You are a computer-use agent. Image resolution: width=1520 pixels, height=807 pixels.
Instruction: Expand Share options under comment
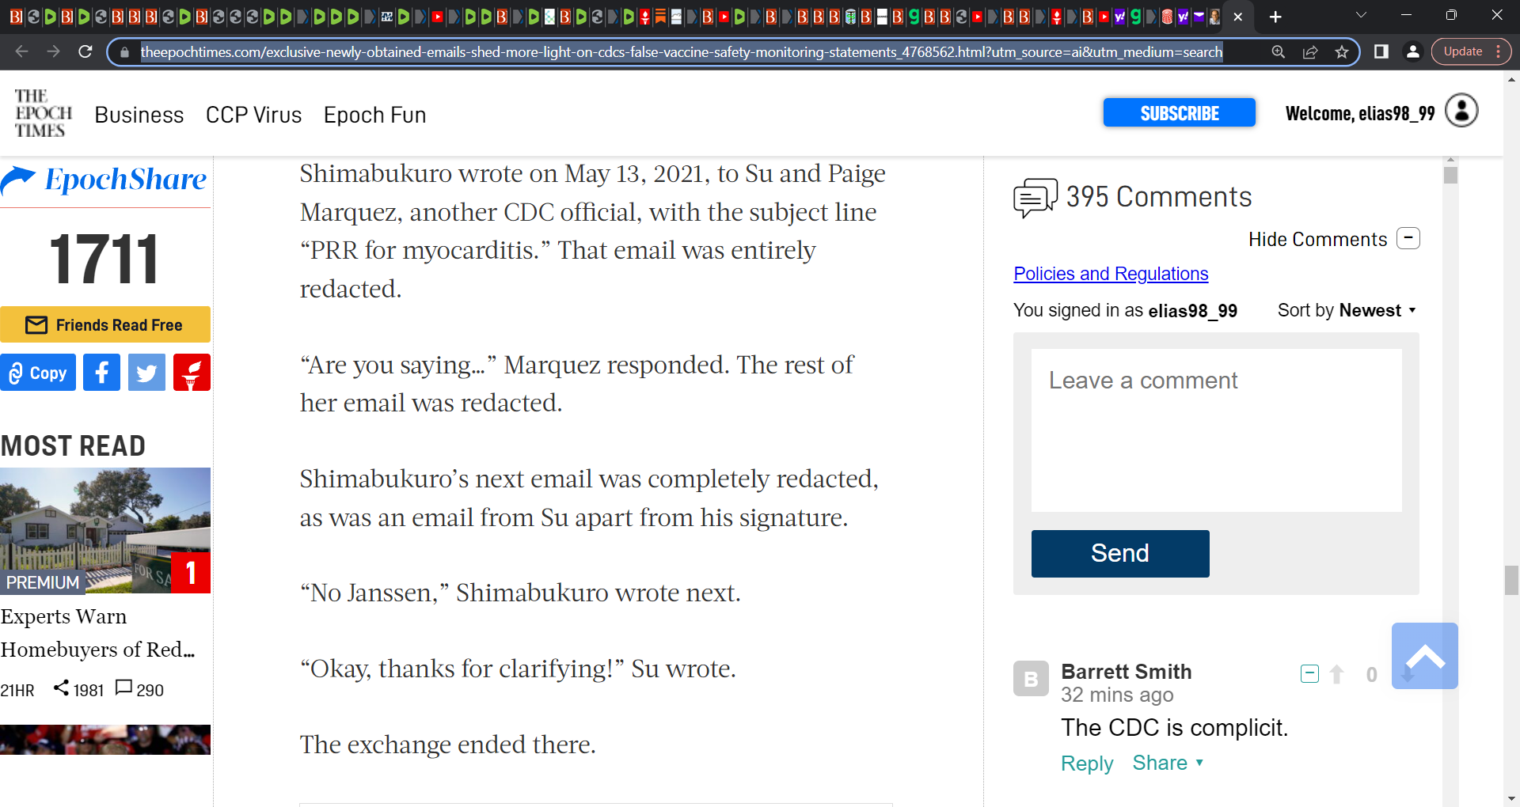1168,763
